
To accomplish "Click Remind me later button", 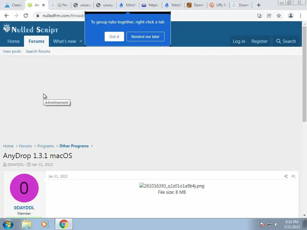I will pos(145,37).
